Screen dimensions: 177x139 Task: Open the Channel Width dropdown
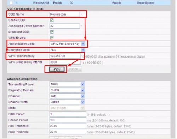pos(67,102)
